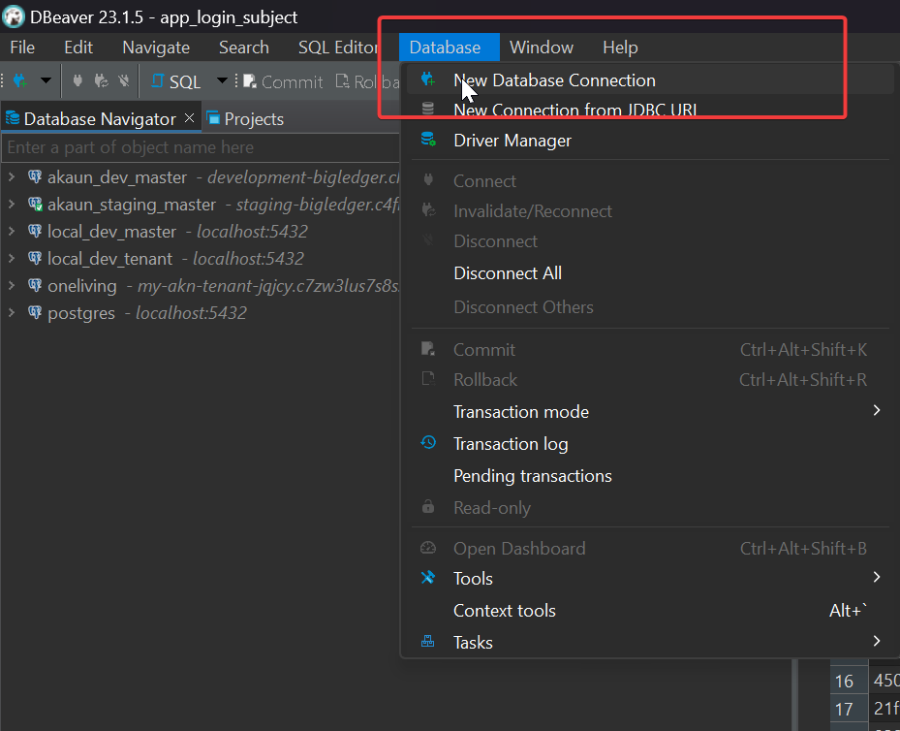Close the Database Navigator tab
Screen dimensions: 900x731
coord(189,118)
